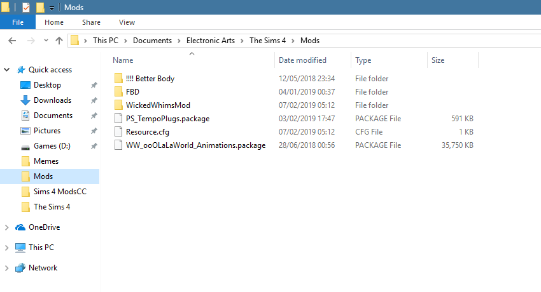Open the Memes folder in sidebar

click(x=46, y=161)
